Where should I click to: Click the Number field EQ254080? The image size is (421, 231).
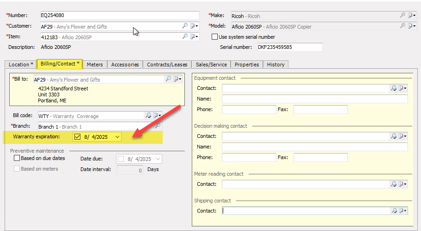click(120, 15)
